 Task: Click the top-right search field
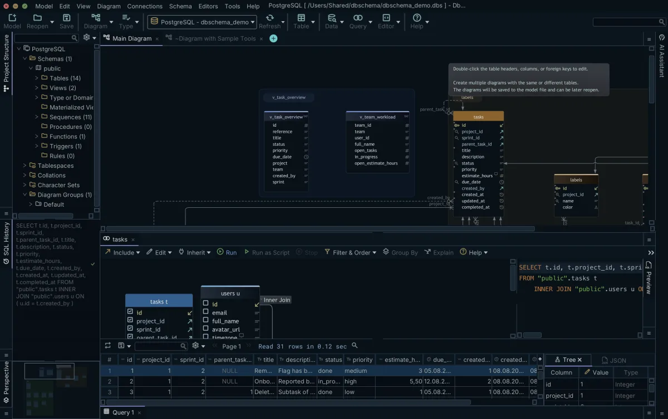629,22
